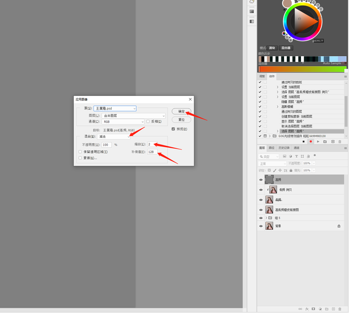Click the type layer filter icon
The height and width of the screenshot is (313, 349).
coord(296,156)
